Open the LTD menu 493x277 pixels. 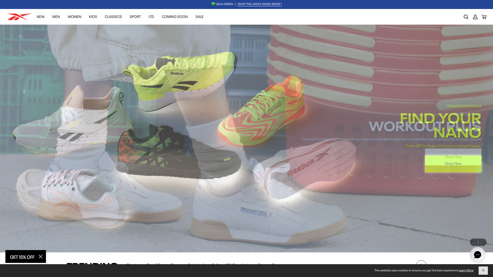[x=151, y=17]
